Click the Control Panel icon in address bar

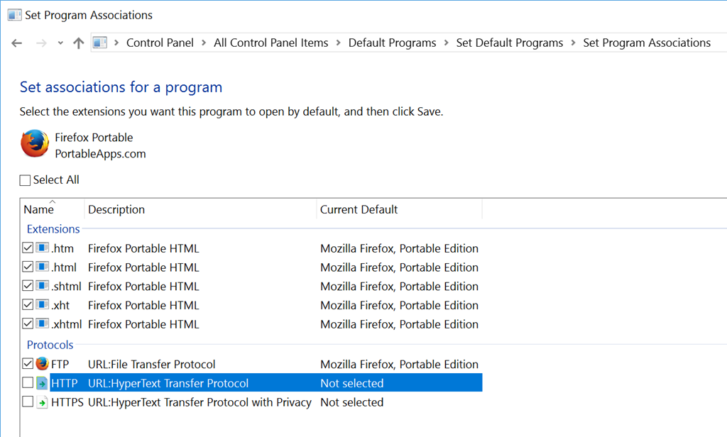[99, 43]
